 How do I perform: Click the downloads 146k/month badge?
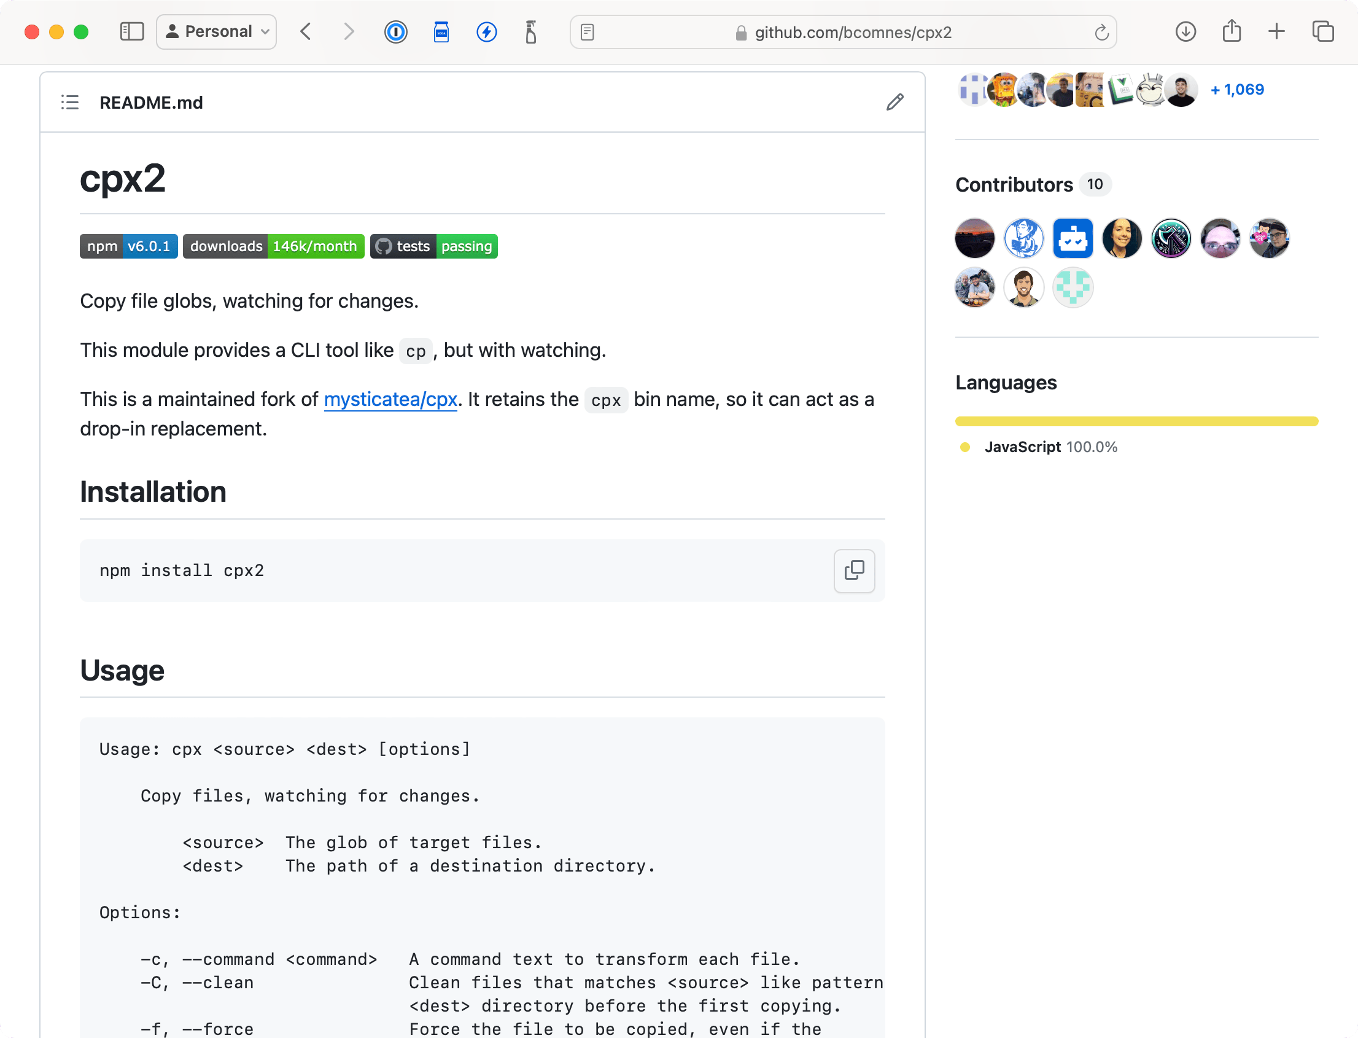click(x=274, y=246)
